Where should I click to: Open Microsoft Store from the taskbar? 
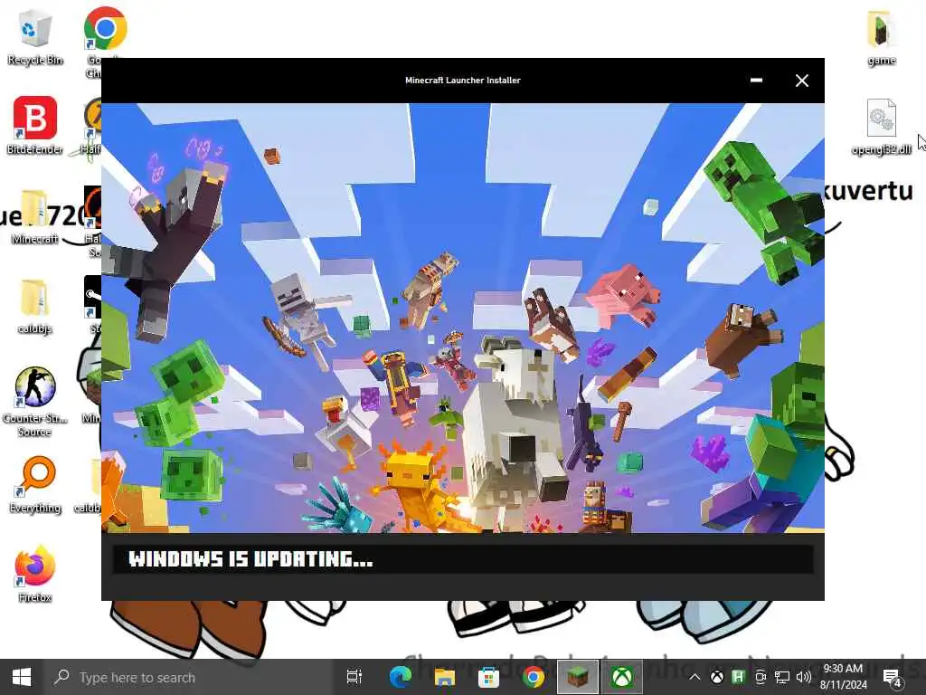click(488, 677)
